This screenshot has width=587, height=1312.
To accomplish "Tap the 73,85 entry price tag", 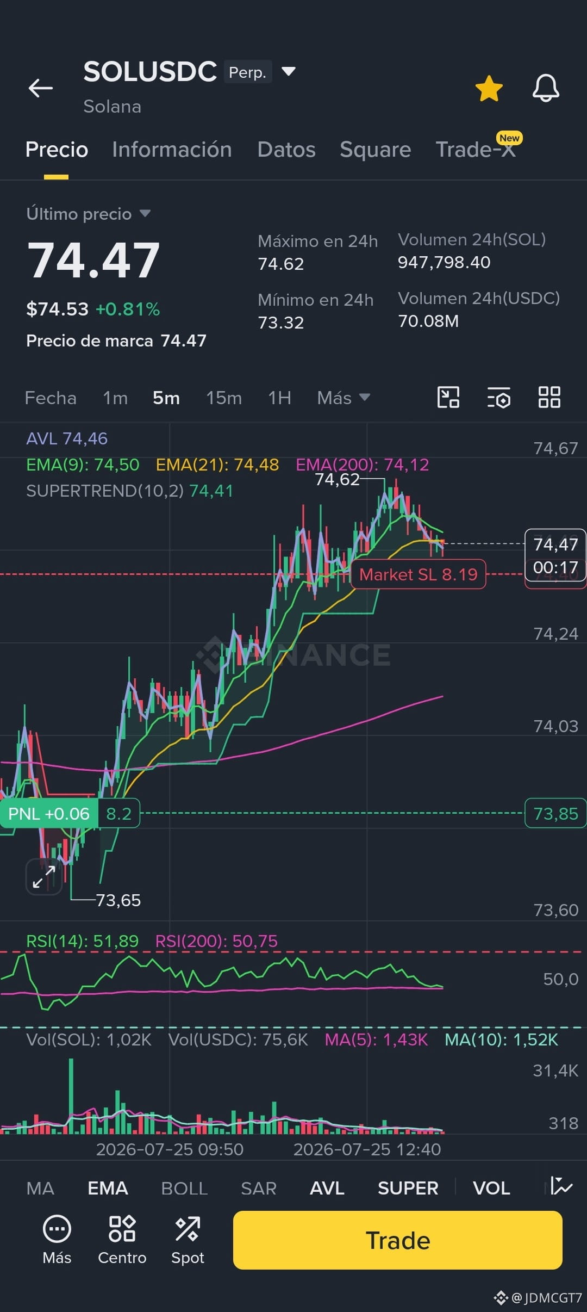I will point(555,814).
